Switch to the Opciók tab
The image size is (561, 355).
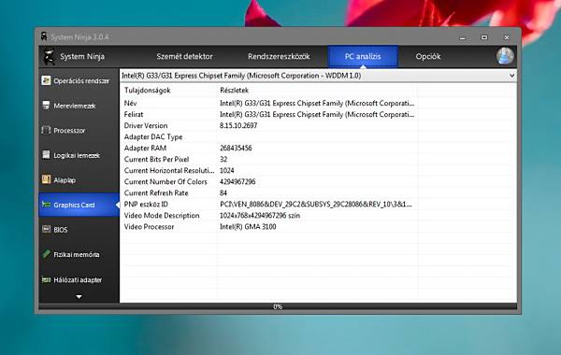[x=428, y=56]
